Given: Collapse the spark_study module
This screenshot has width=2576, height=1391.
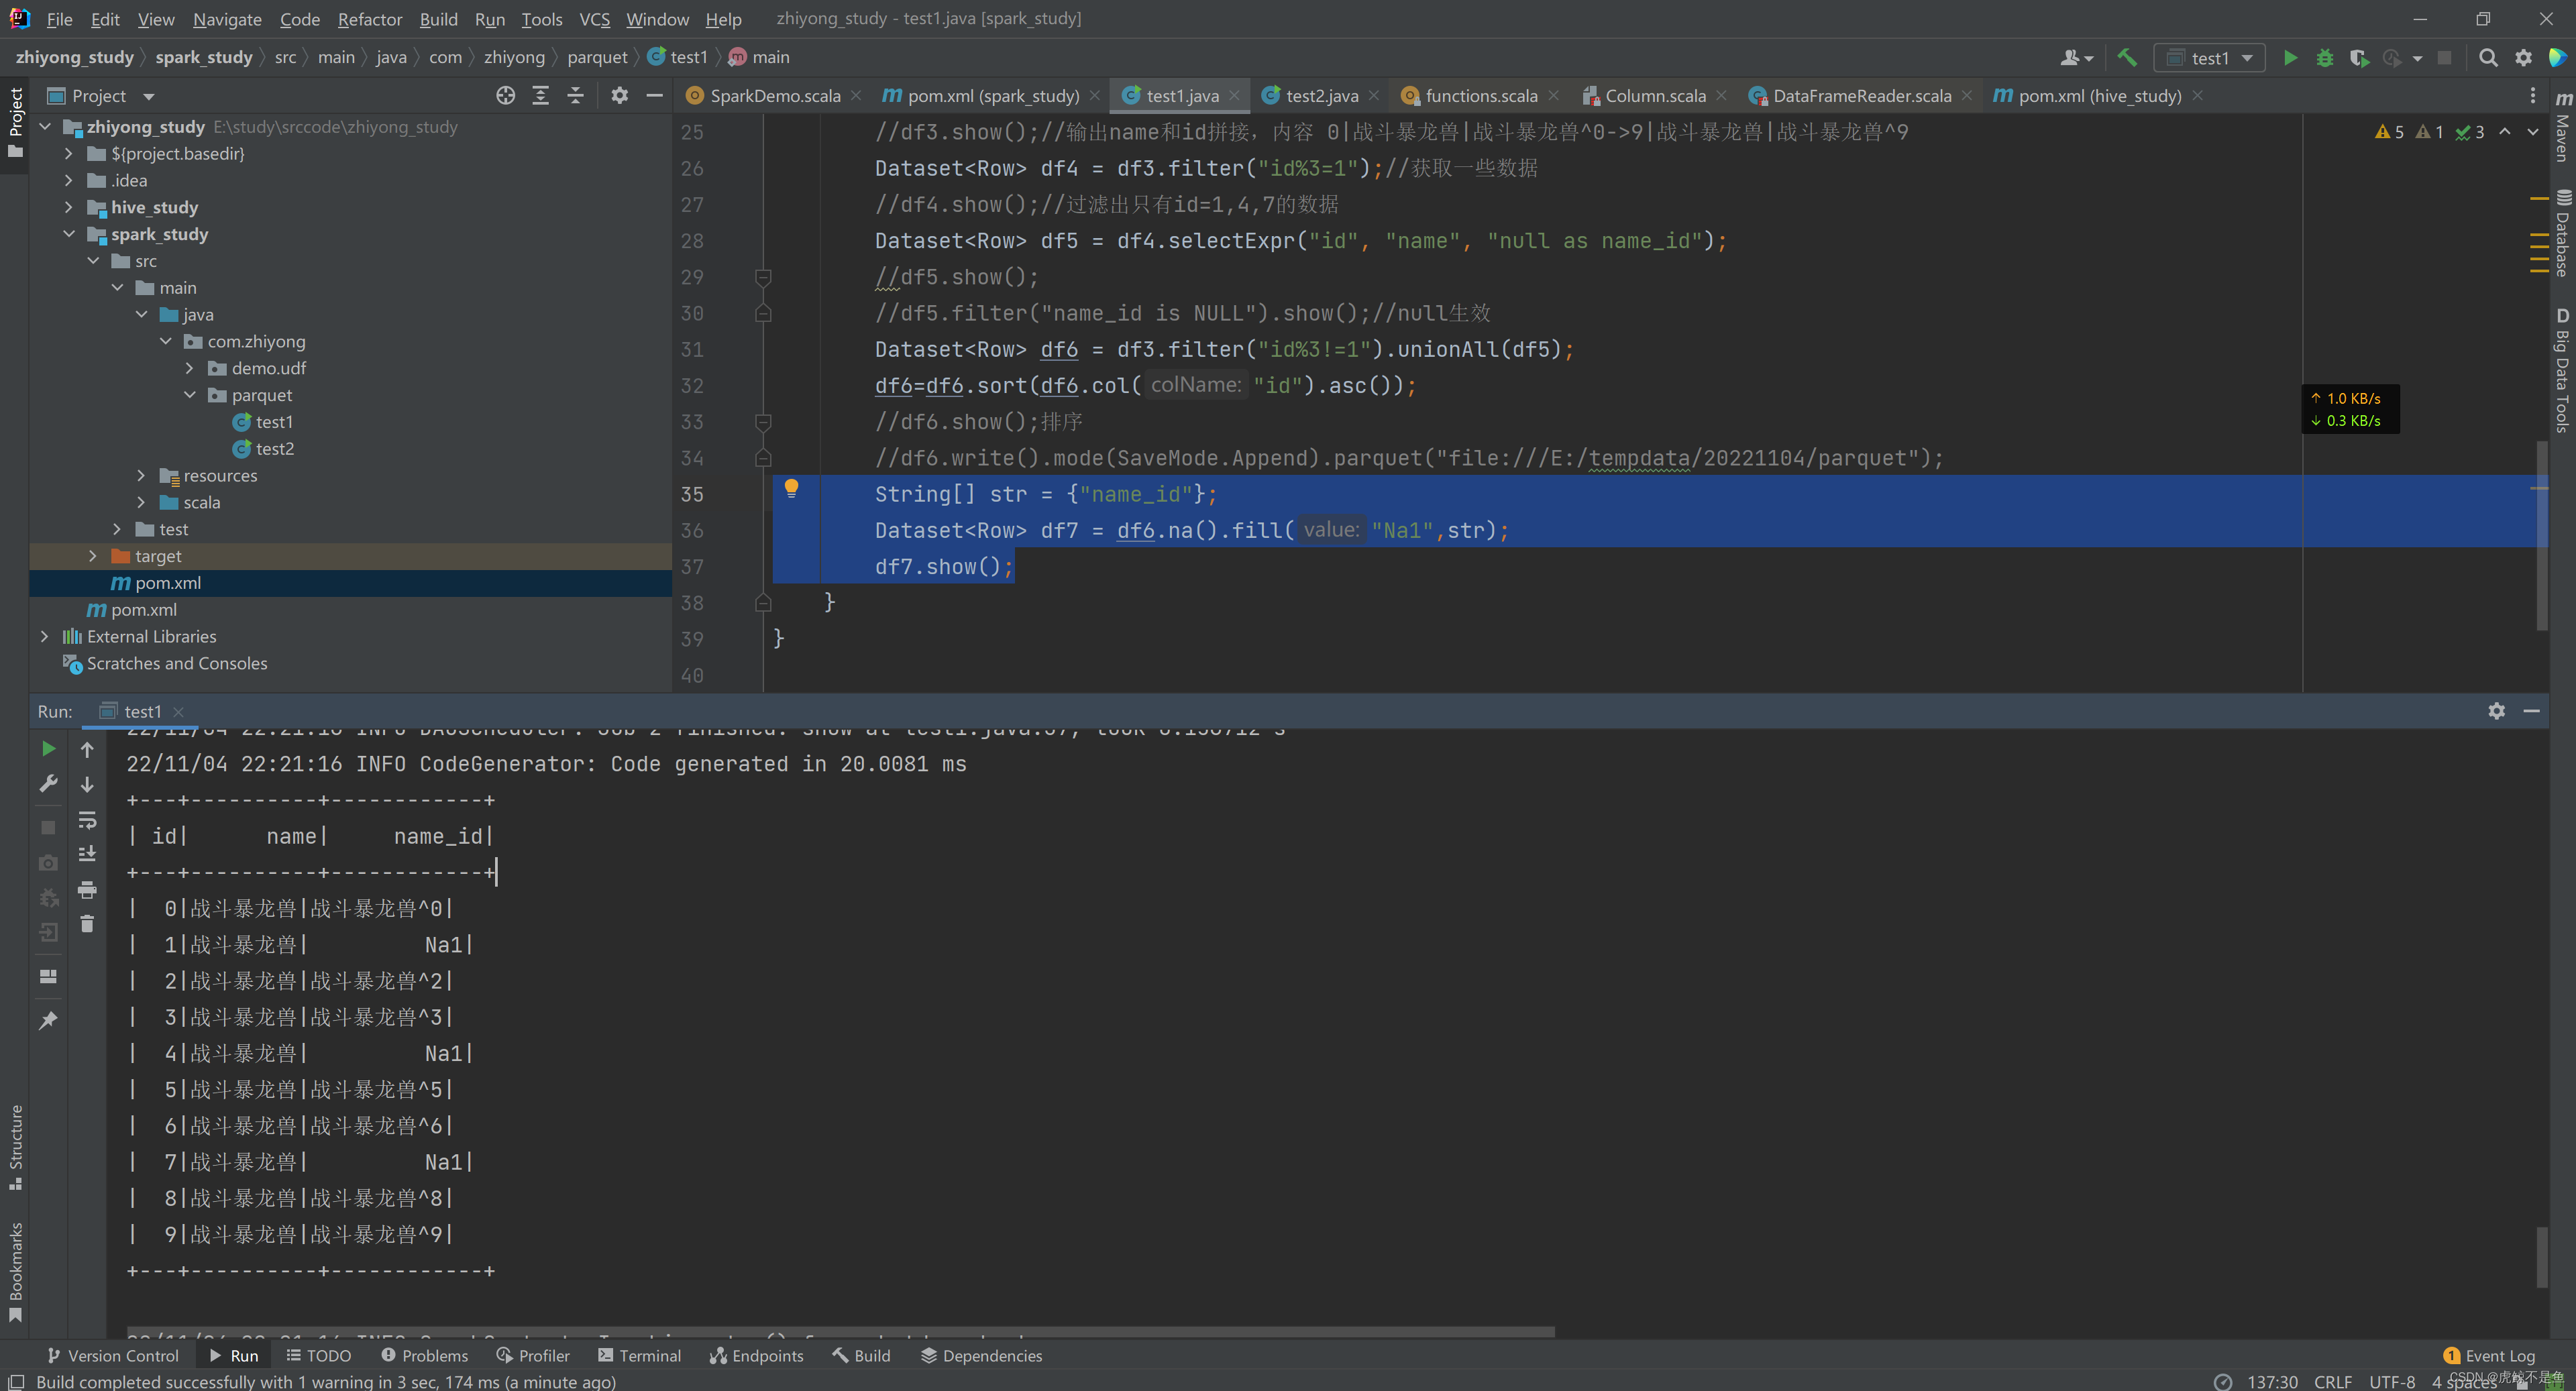Looking at the screenshot, I should coord(69,234).
